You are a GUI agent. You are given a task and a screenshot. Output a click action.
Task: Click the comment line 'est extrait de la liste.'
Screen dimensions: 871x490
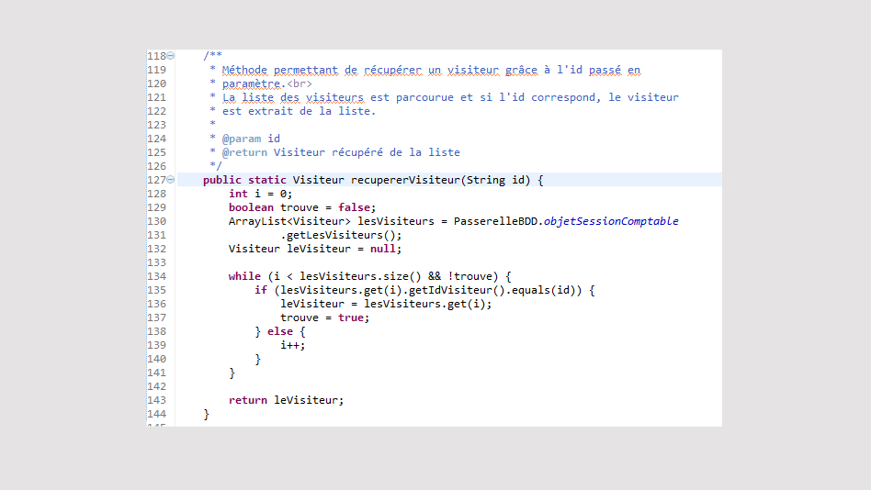299,111
